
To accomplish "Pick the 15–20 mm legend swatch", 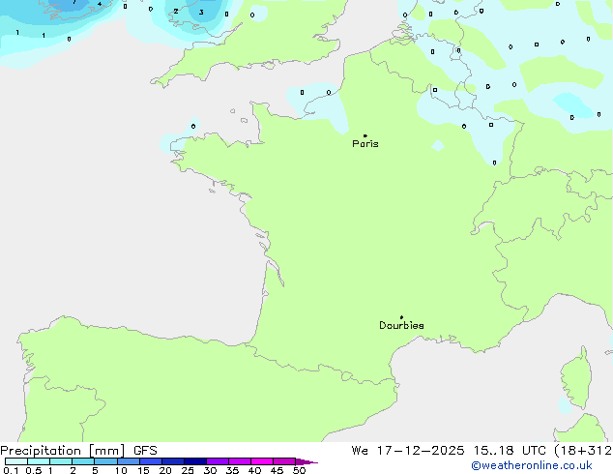I will [151, 461].
